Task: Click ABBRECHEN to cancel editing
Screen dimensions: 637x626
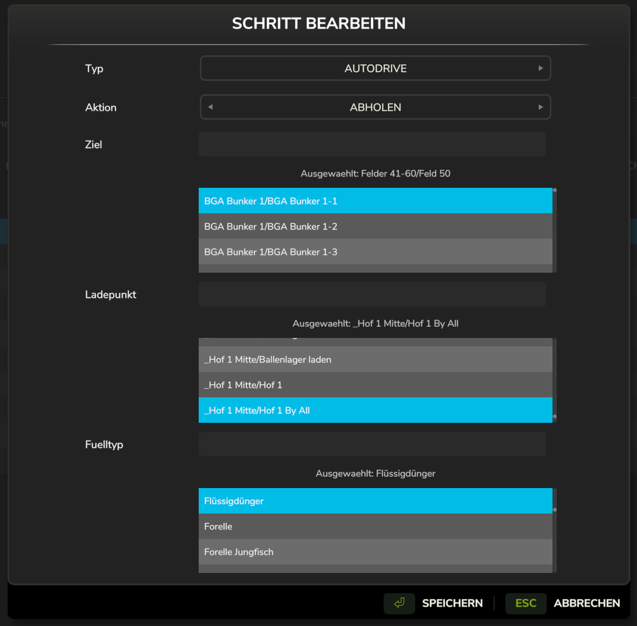Action: (587, 603)
